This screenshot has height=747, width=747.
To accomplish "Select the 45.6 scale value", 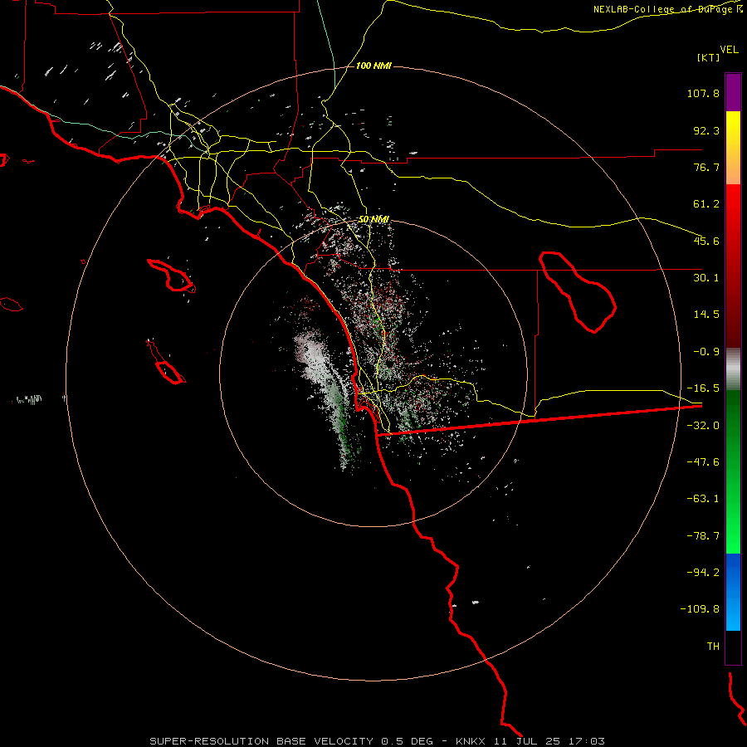I will (706, 241).
